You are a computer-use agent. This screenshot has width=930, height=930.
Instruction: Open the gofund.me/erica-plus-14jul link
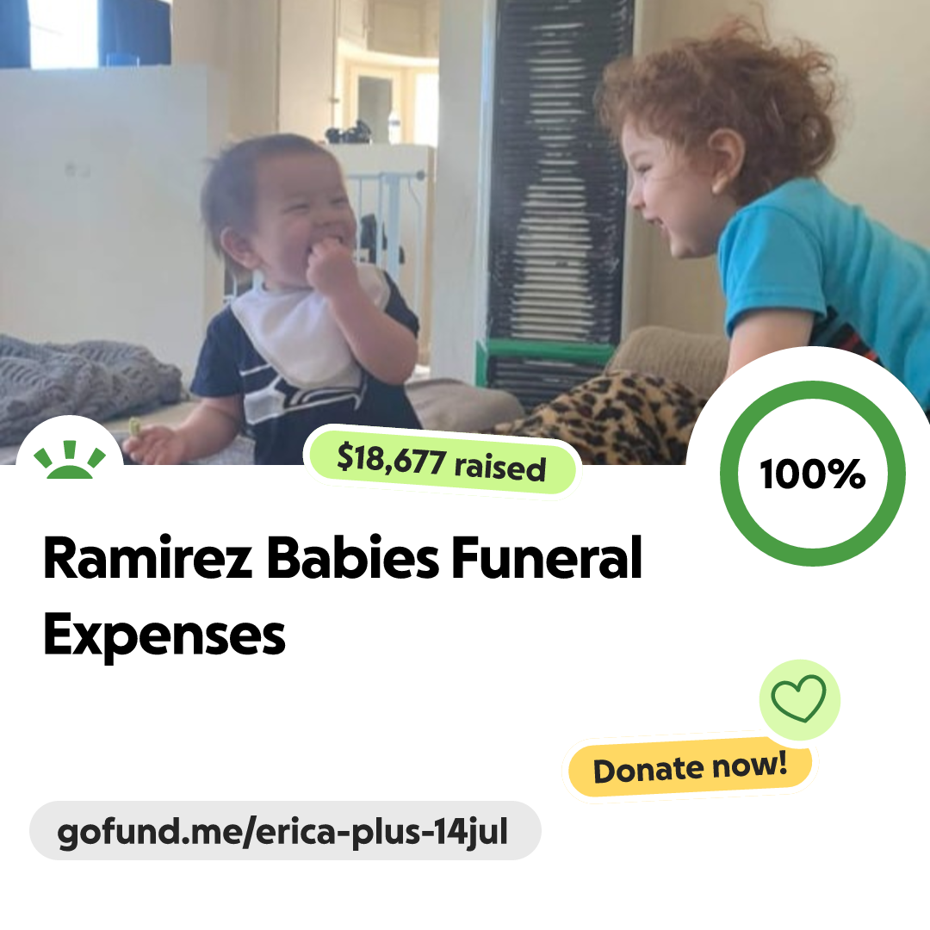[282, 832]
